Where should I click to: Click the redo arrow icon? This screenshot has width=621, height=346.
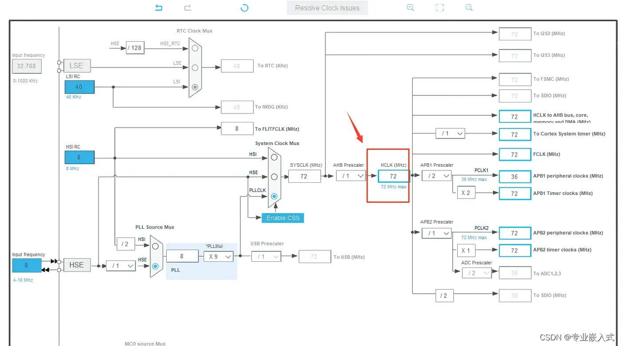pyautogui.click(x=188, y=8)
